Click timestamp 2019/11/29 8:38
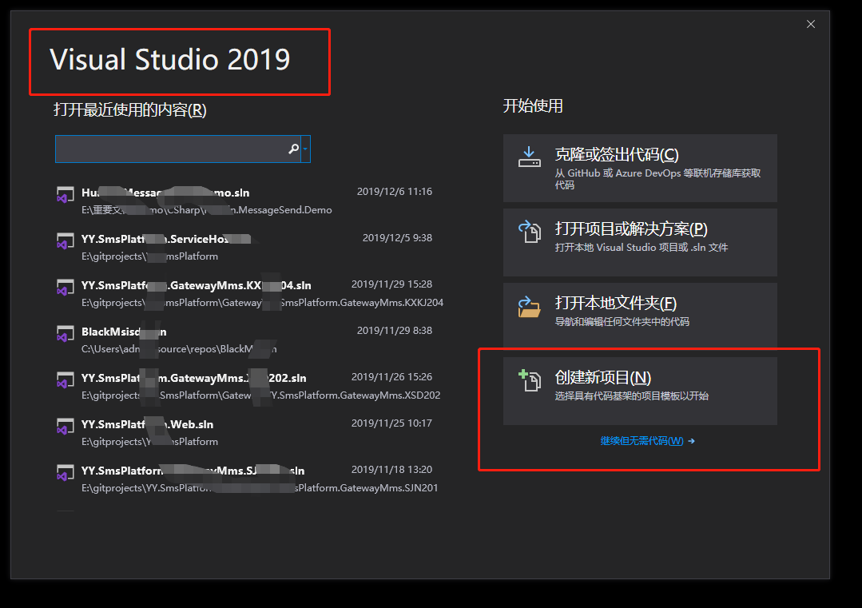 [394, 331]
